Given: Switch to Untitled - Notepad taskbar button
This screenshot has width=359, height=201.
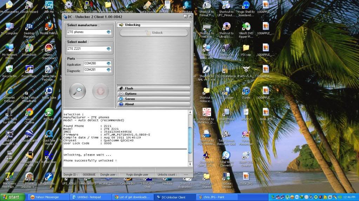Looking at the screenshot, I should (x=90, y=197).
